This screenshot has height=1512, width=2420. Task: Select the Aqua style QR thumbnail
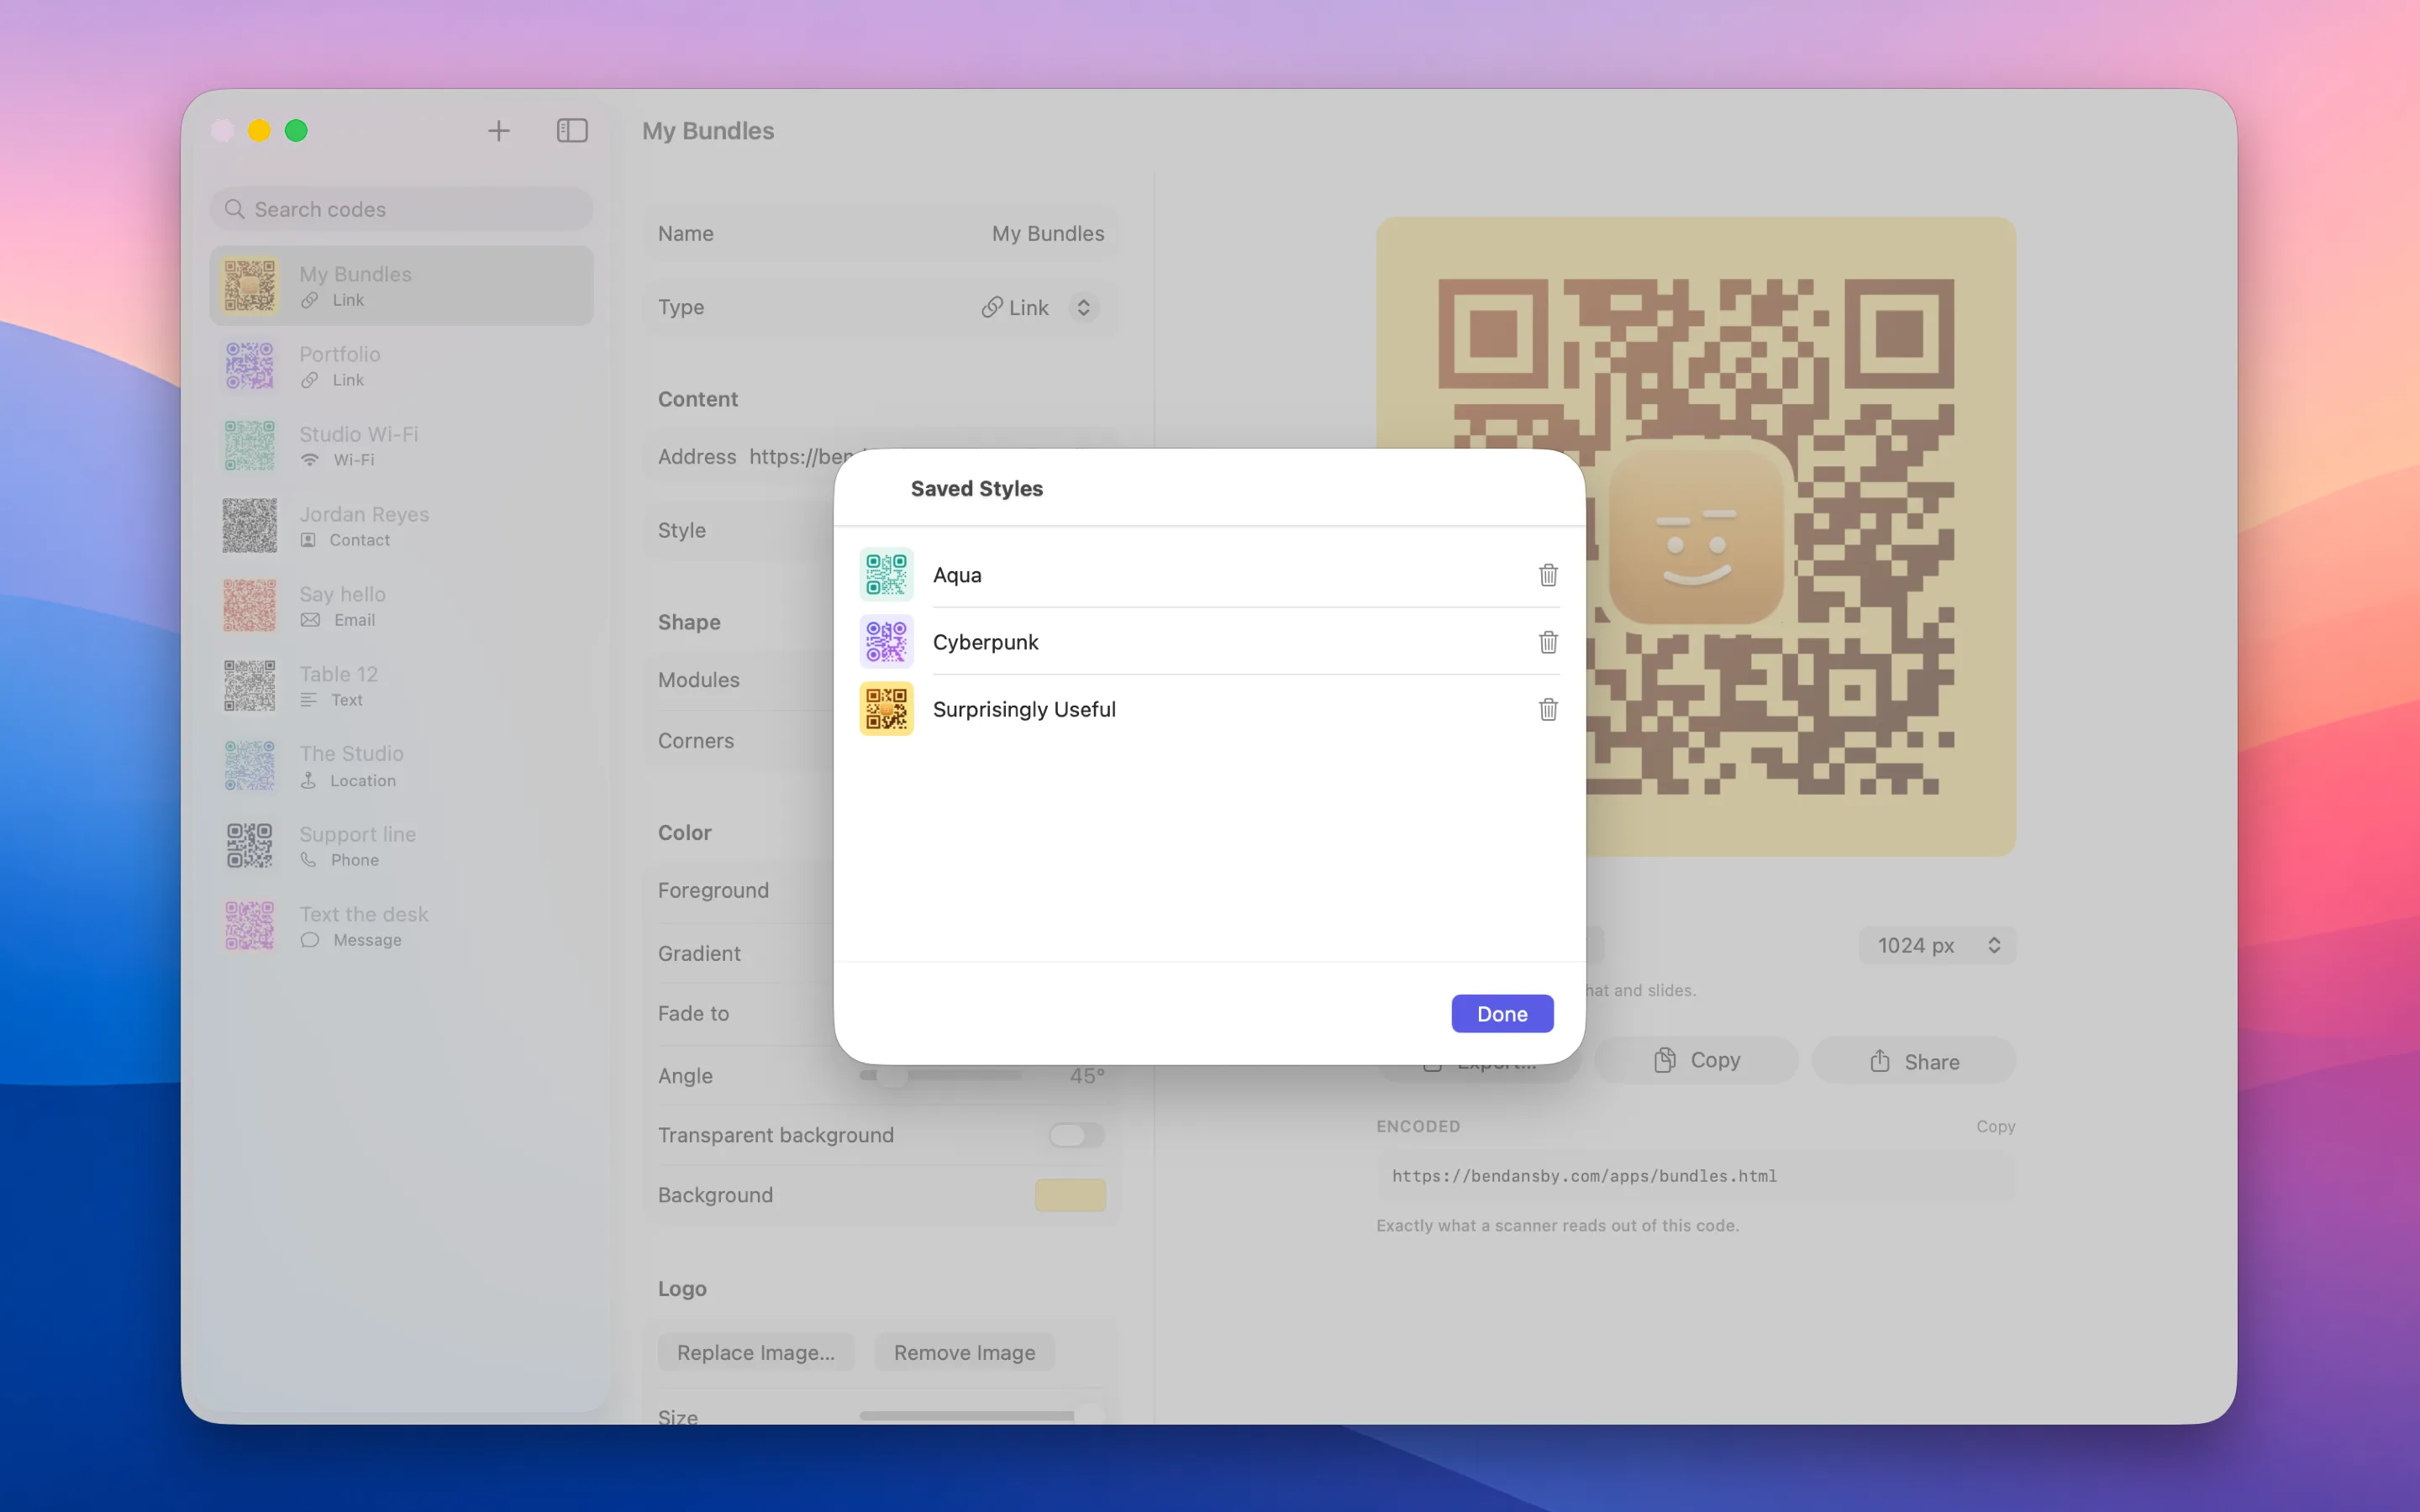click(x=886, y=575)
